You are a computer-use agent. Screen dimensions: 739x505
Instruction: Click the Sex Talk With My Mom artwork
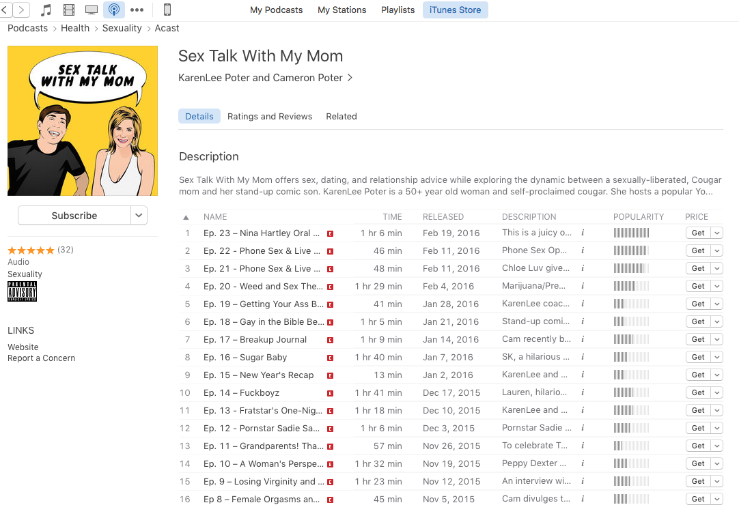click(83, 121)
